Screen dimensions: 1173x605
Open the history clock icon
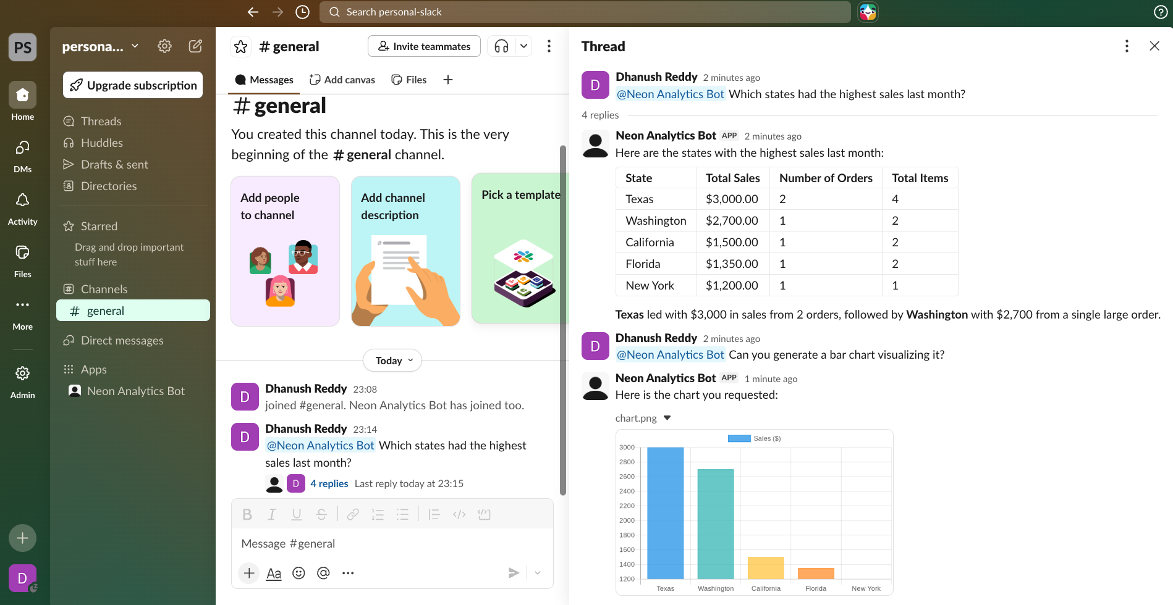click(x=302, y=12)
